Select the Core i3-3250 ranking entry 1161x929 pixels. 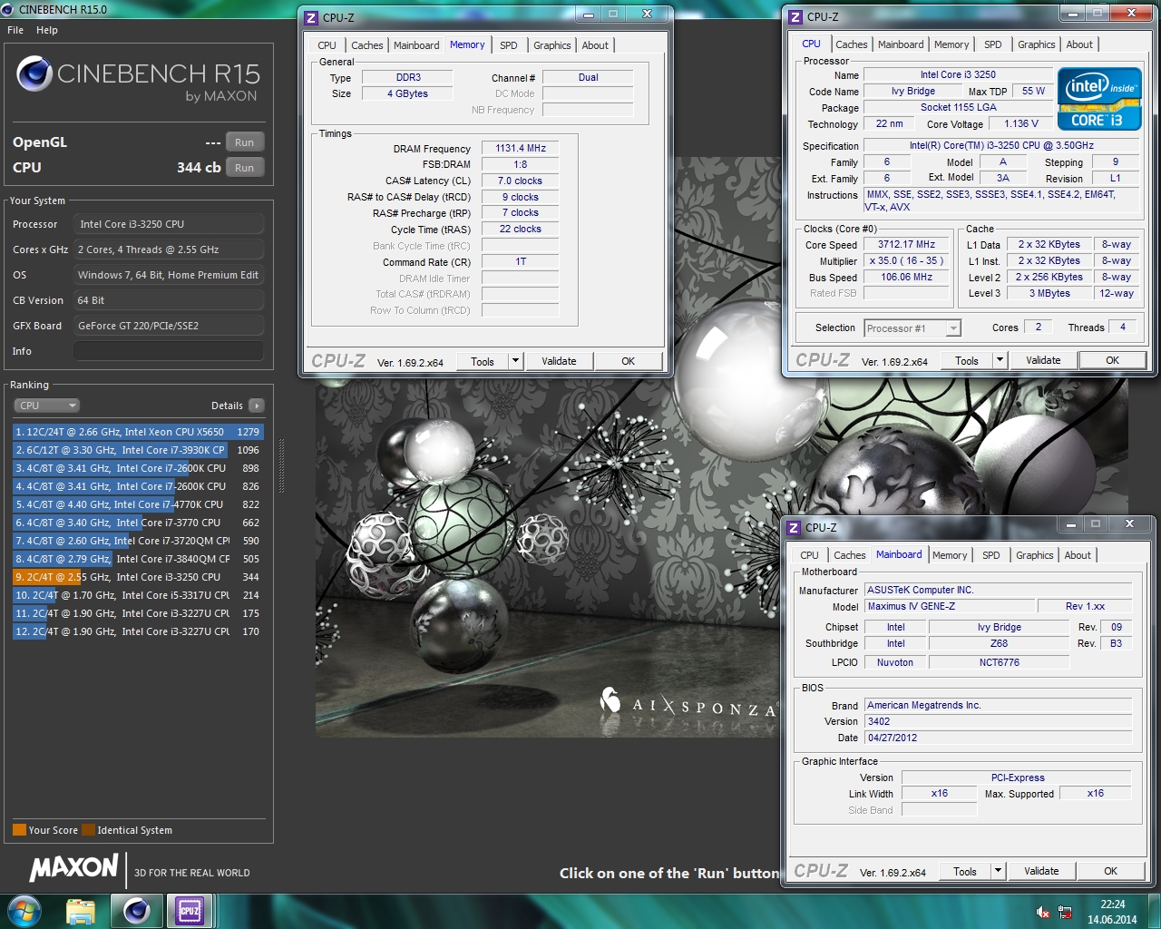click(137, 577)
